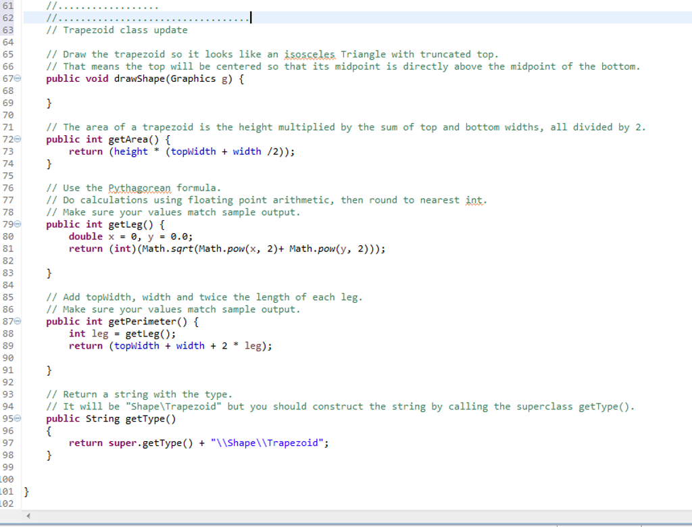Click line number 80 in the gutter
692x527 pixels.
[9, 236]
